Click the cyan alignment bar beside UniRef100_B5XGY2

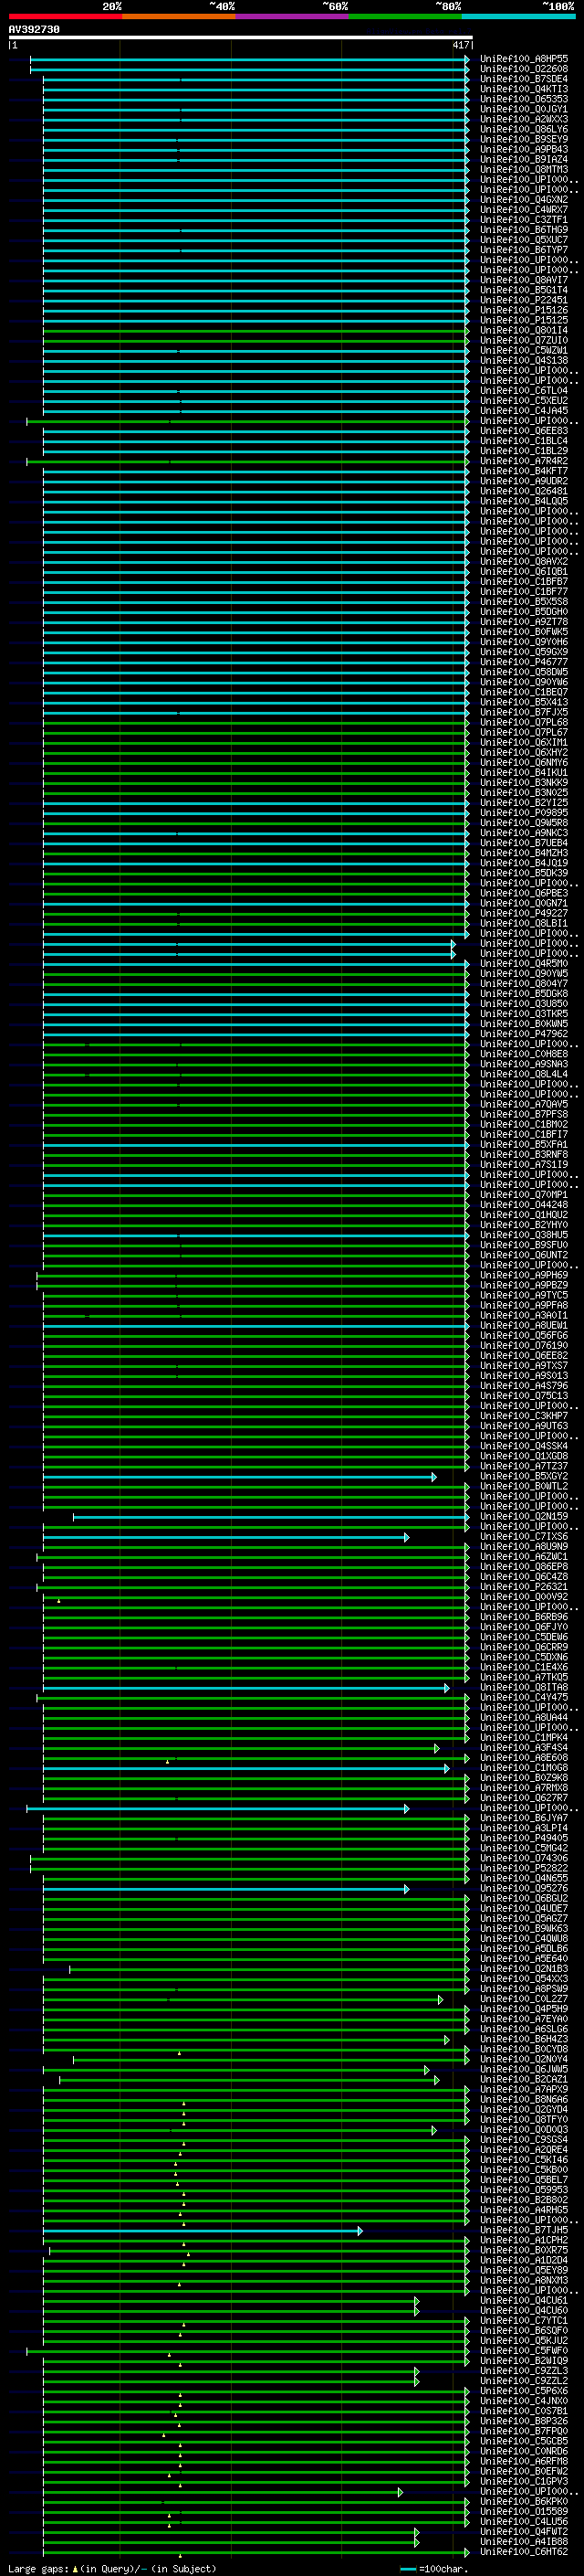coord(240,1477)
